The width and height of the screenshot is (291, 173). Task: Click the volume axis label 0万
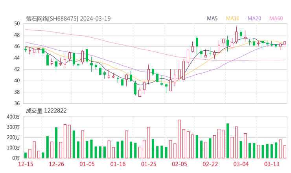16,158
